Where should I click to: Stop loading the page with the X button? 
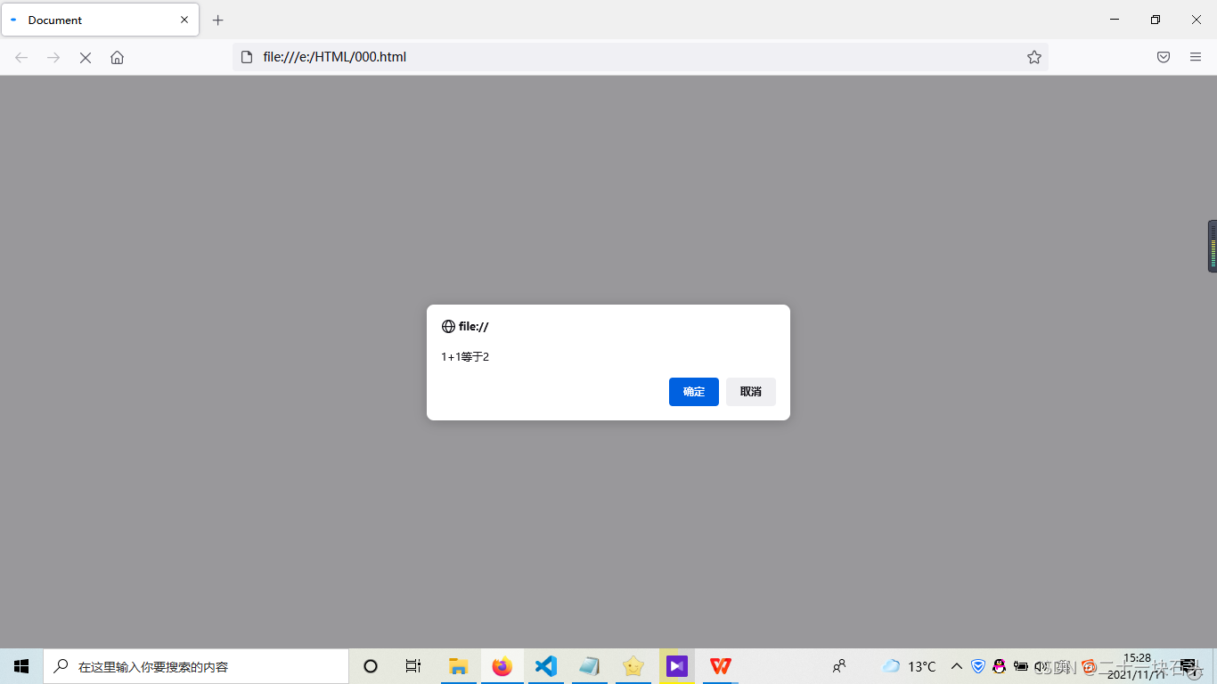click(x=86, y=57)
